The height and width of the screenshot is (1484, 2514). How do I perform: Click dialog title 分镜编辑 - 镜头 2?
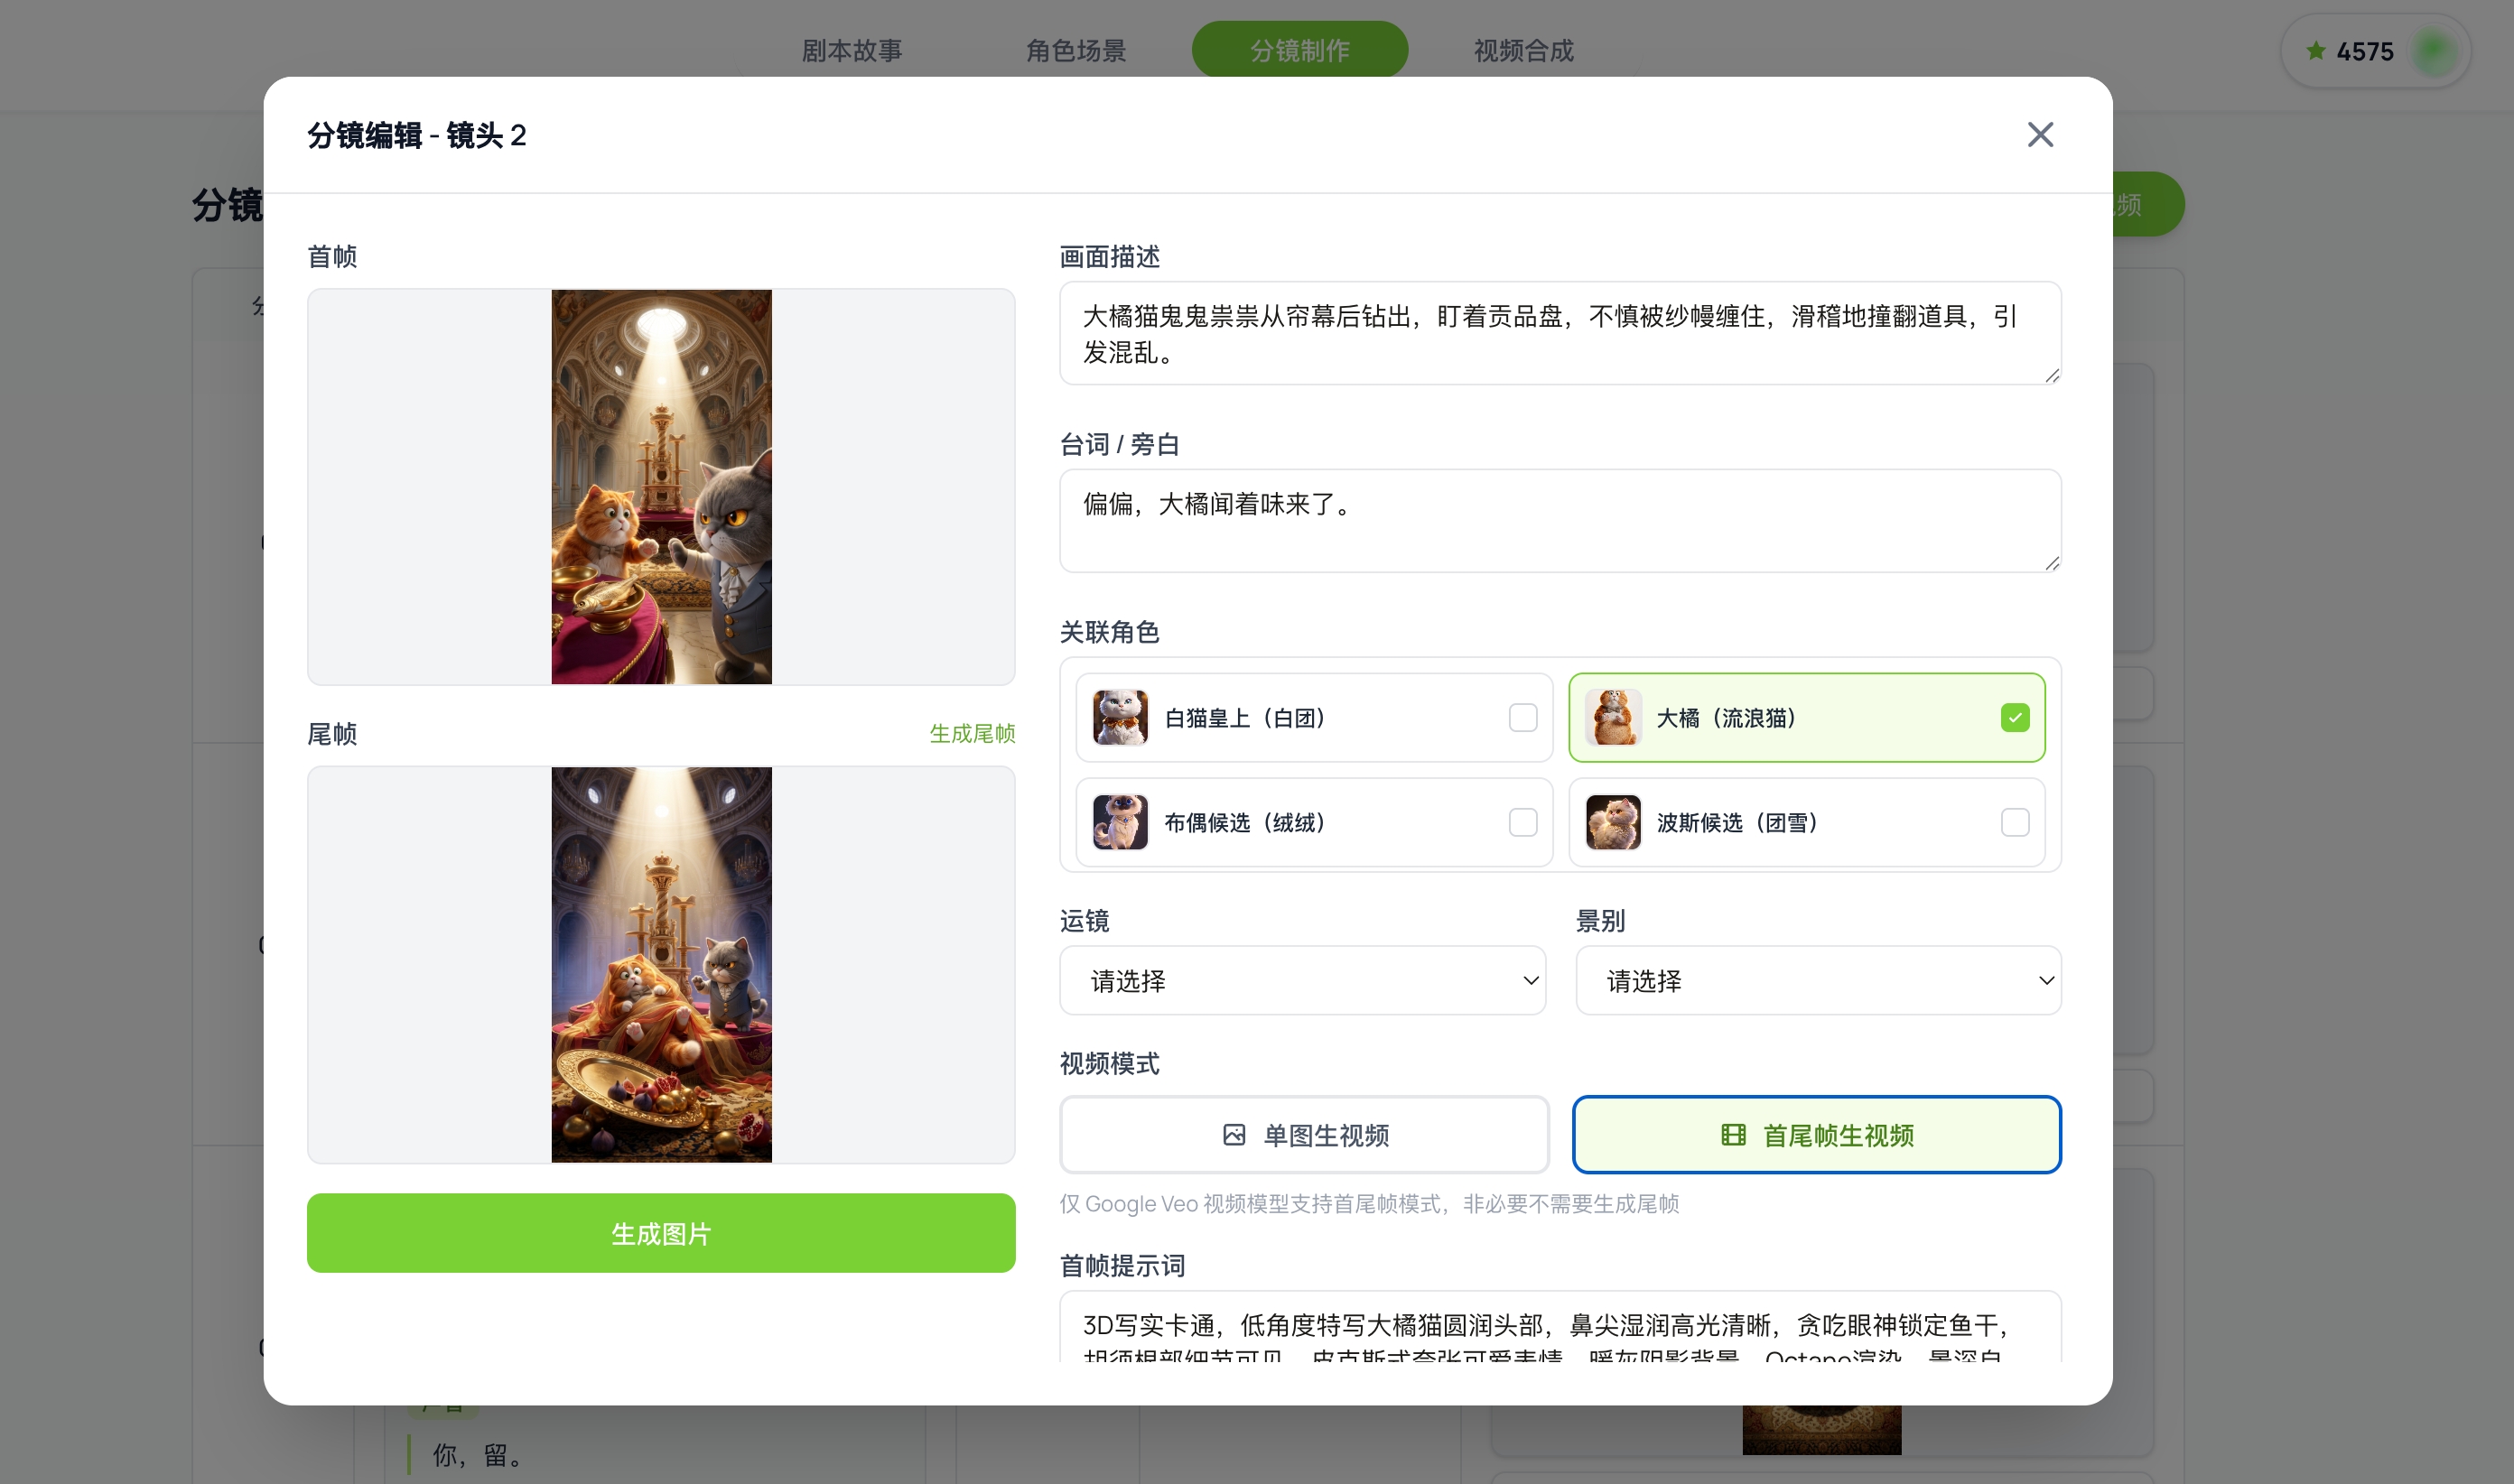coord(417,135)
